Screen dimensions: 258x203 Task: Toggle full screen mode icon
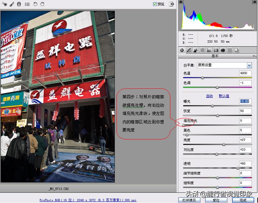pyautogui.click(x=171, y=4)
